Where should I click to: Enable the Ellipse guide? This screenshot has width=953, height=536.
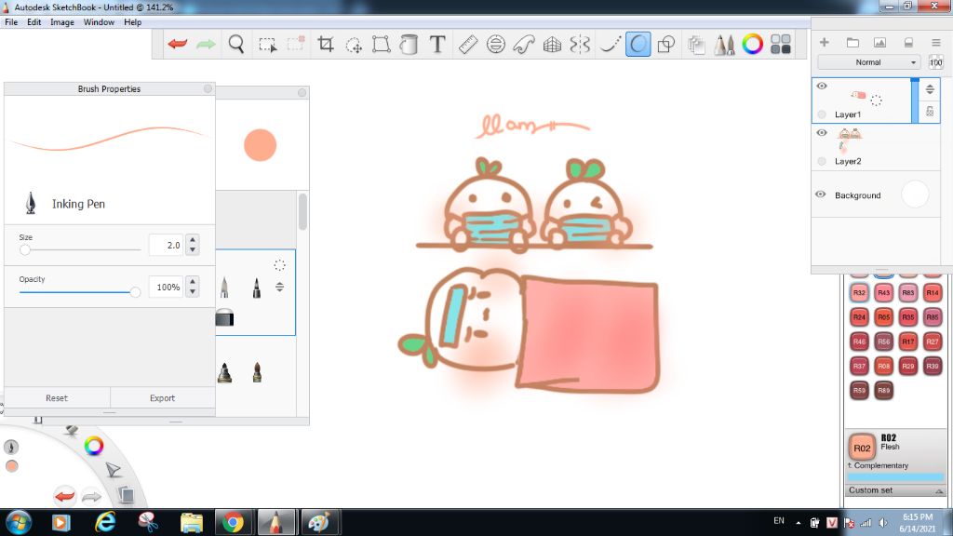496,44
